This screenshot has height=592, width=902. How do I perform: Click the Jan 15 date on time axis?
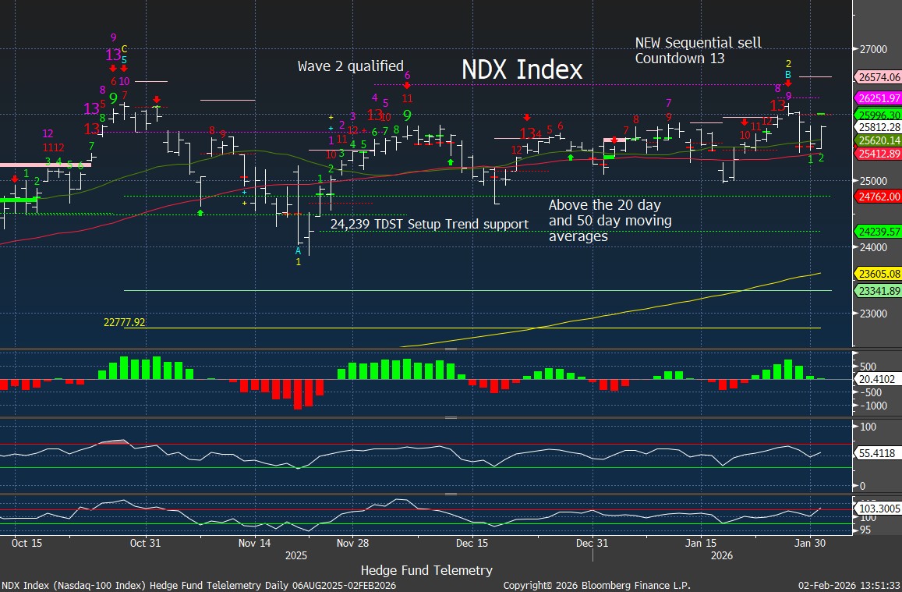coord(702,543)
